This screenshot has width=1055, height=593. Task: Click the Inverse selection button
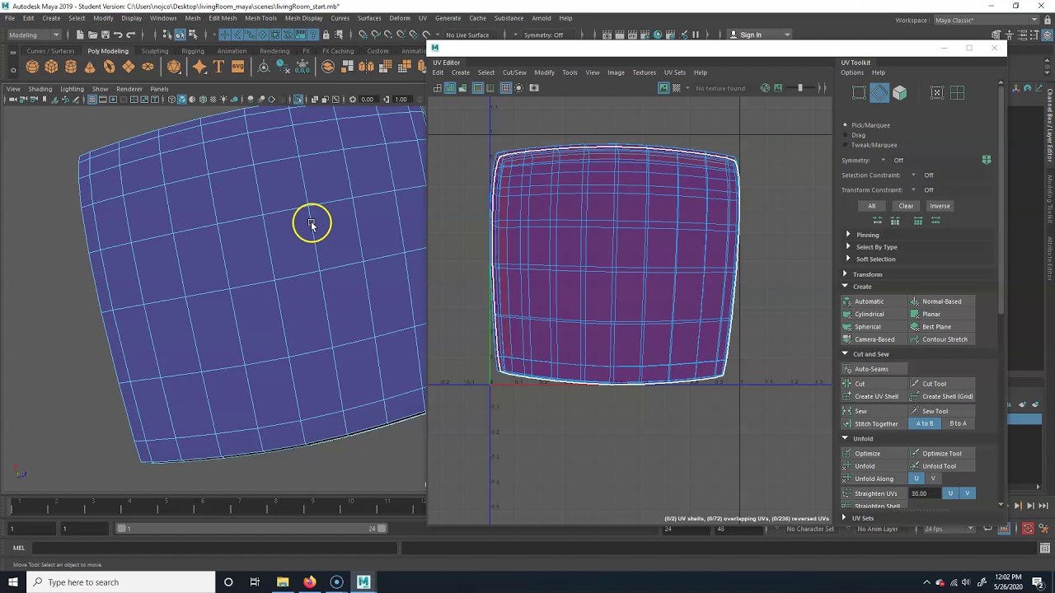click(x=940, y=206)
